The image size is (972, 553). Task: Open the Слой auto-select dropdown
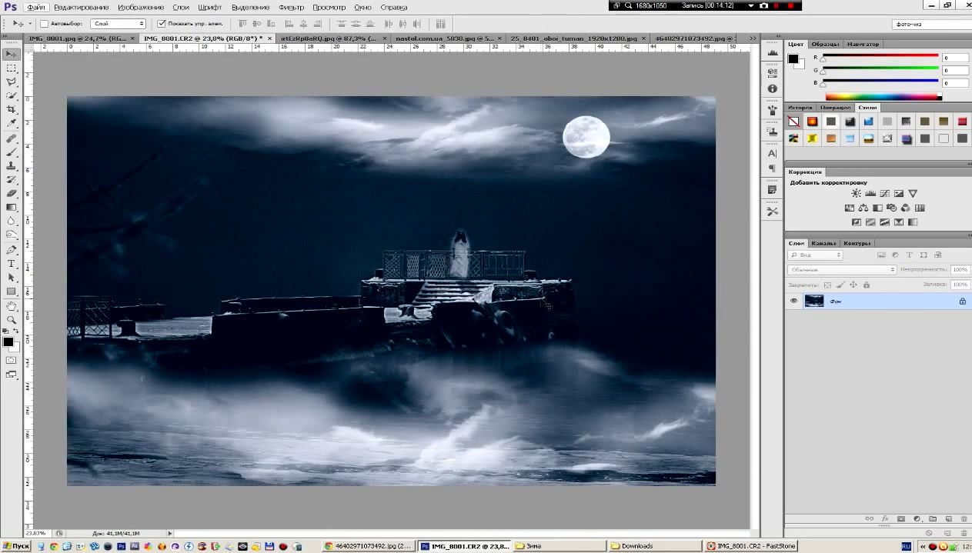(118, 24)
